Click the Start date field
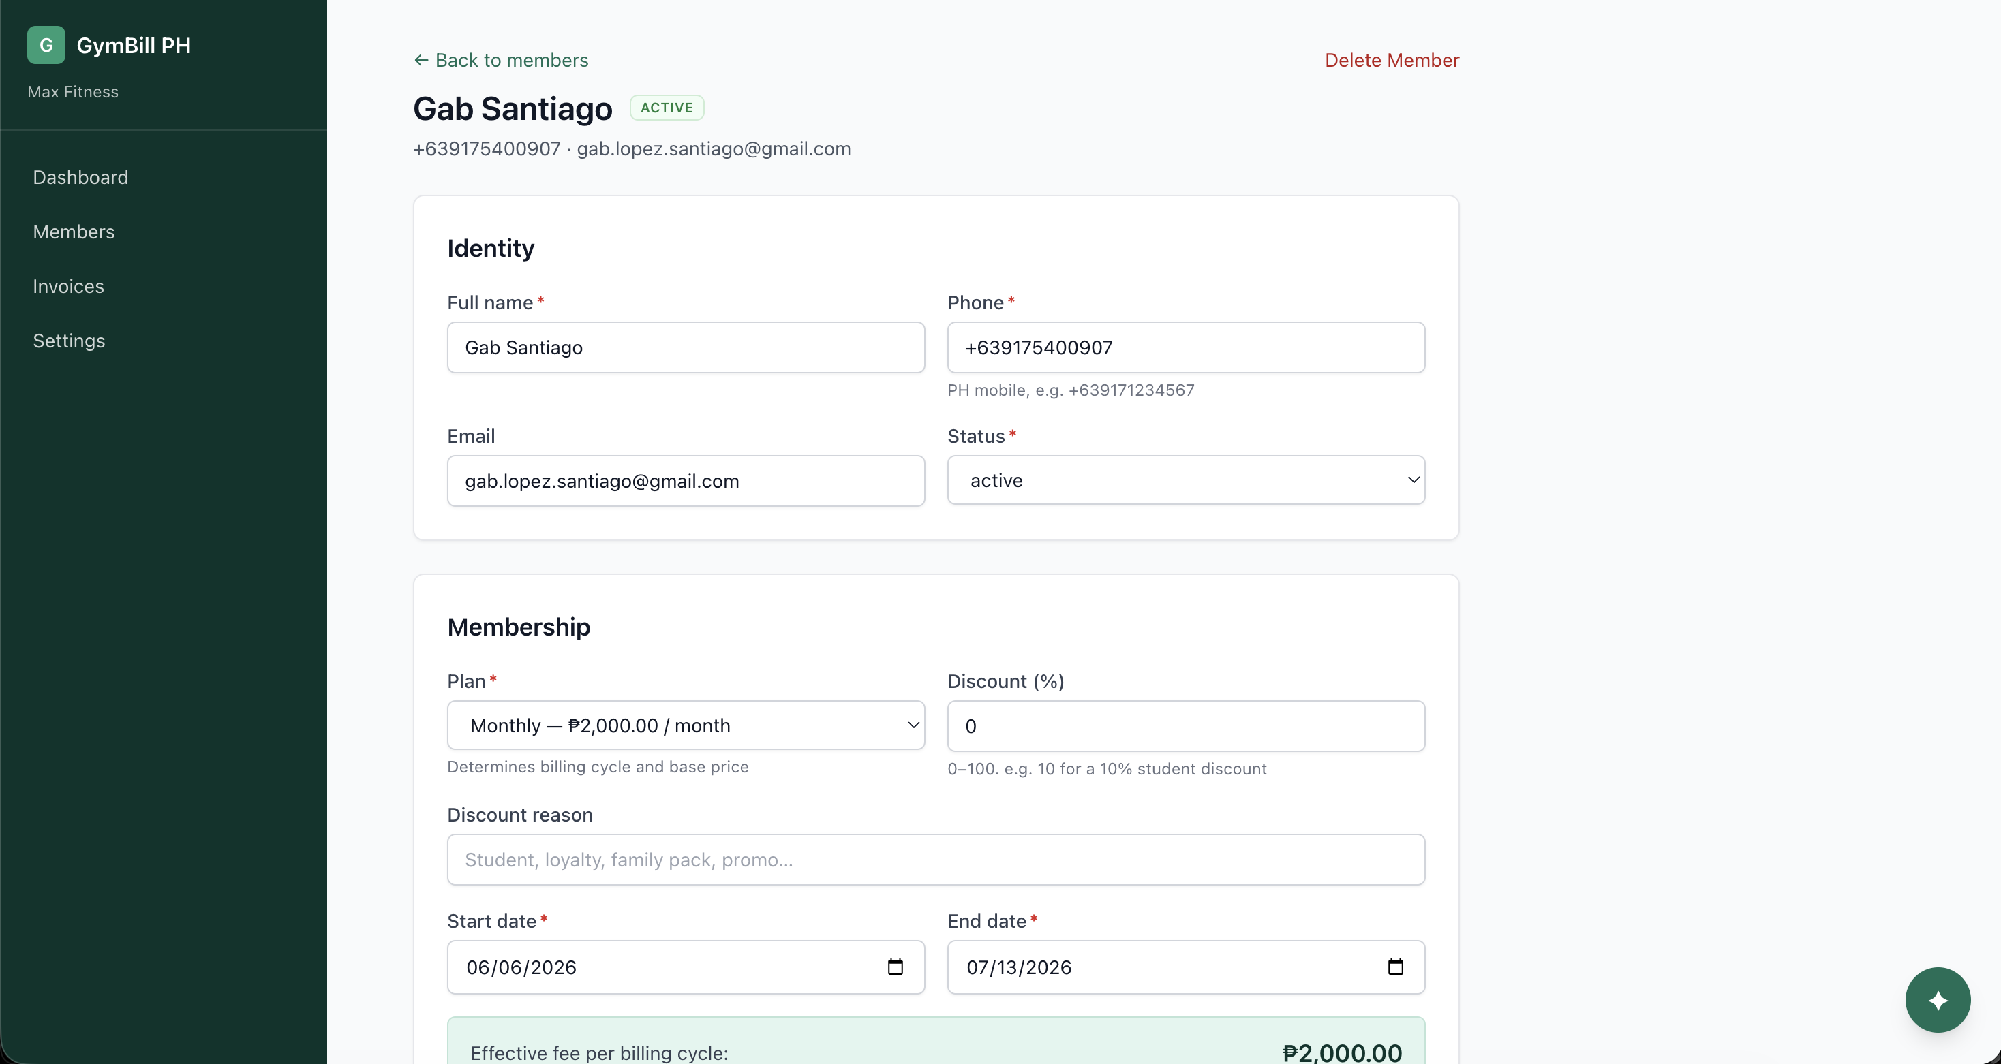 [686, 967]
